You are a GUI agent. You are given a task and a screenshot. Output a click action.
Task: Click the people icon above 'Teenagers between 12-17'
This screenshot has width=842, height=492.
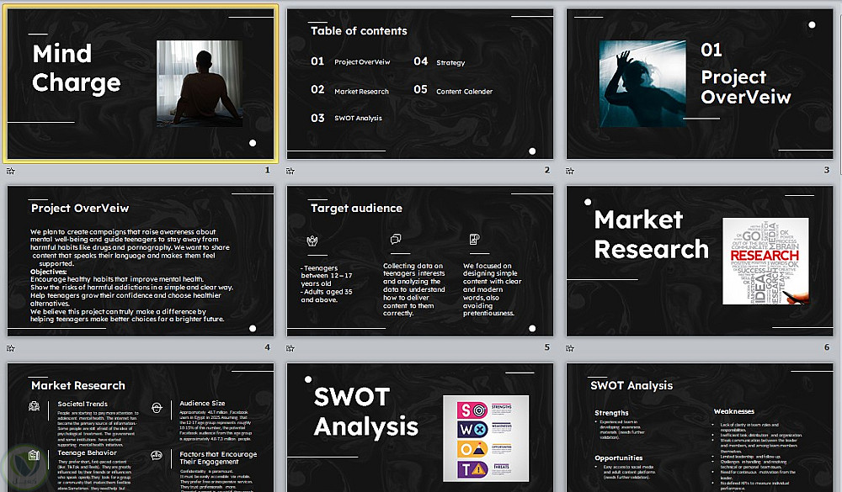pos(312,241)
